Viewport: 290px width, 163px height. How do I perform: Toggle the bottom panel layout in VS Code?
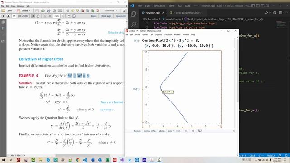258,6
